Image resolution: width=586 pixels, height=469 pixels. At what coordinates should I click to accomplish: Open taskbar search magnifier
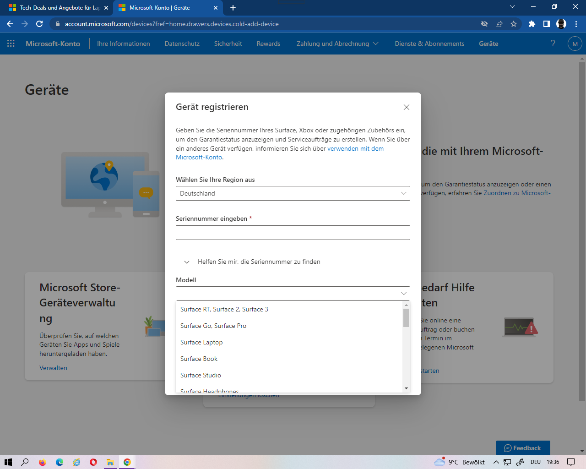click(x=25, y=462)
